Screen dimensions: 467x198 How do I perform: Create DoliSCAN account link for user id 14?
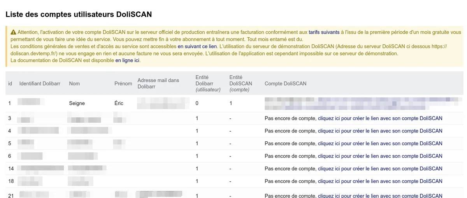(x=380, y=168)
